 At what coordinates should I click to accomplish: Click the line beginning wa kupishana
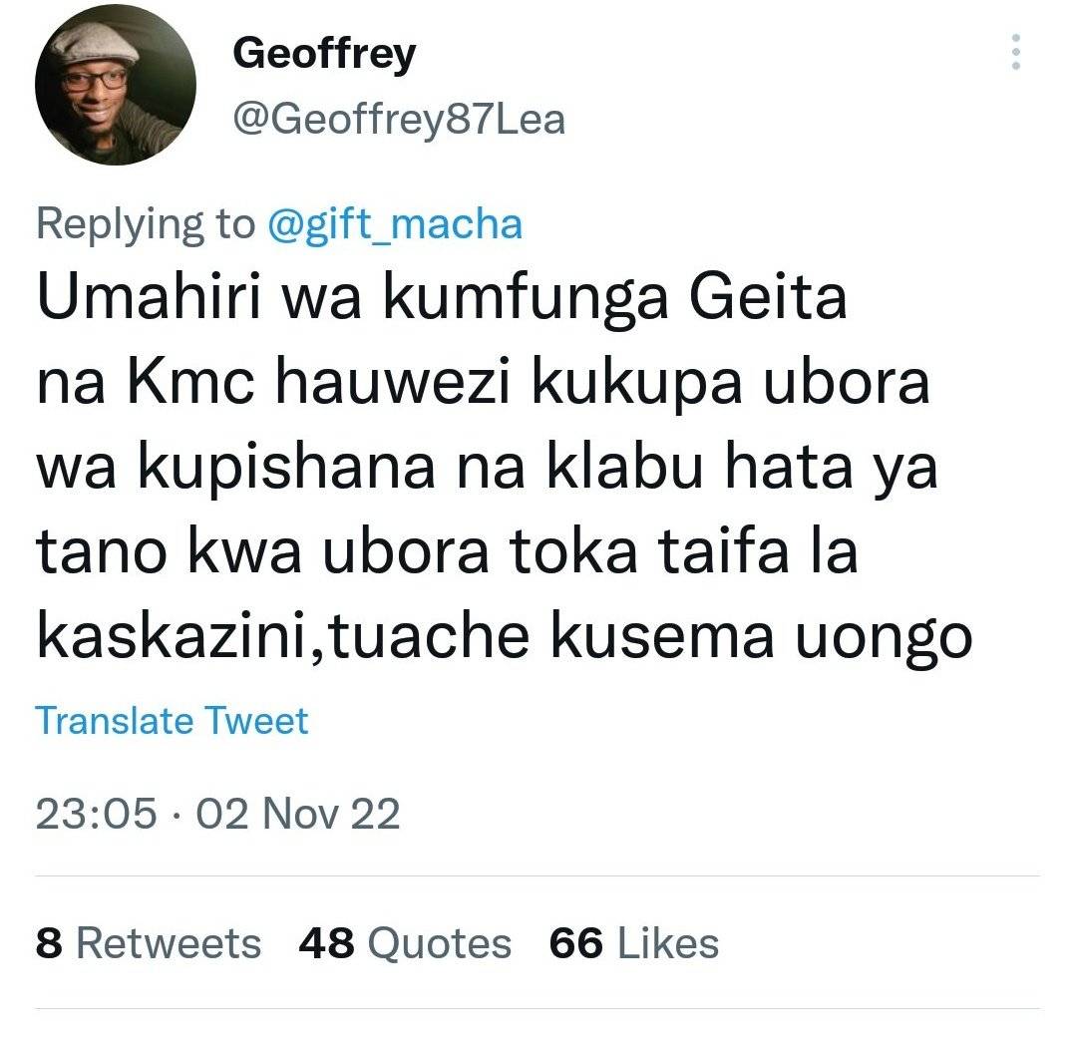pyautogui.click(x=487, y=468)
